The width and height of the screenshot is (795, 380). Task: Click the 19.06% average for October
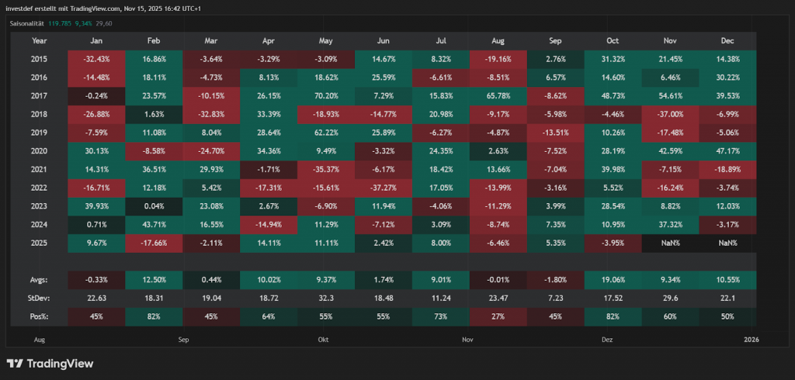pos(613,280)
